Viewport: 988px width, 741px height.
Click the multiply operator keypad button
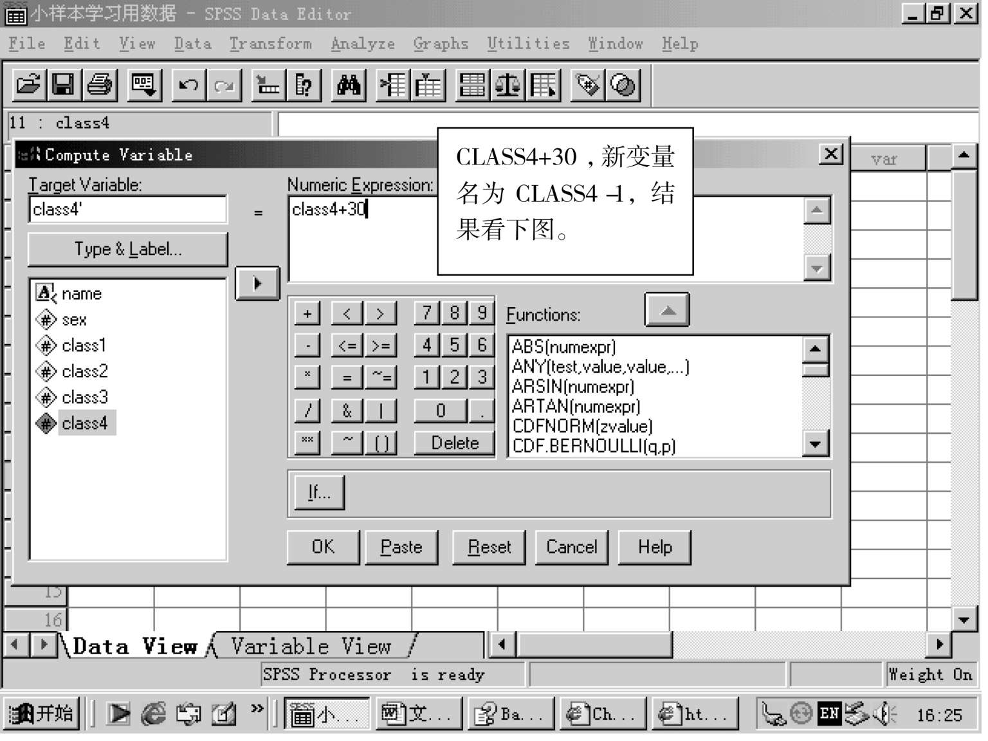307,376
